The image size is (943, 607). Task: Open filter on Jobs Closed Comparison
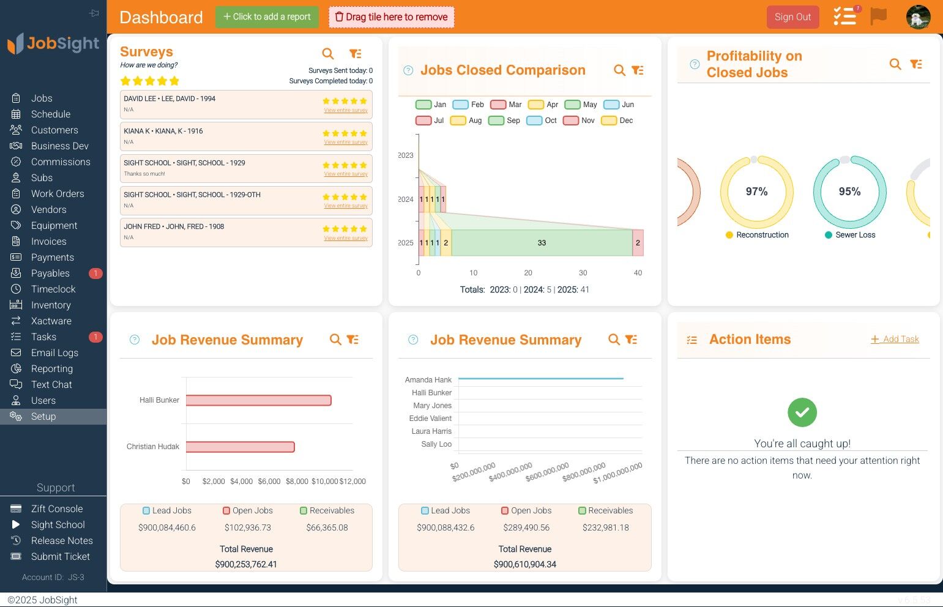pos(637,70)
